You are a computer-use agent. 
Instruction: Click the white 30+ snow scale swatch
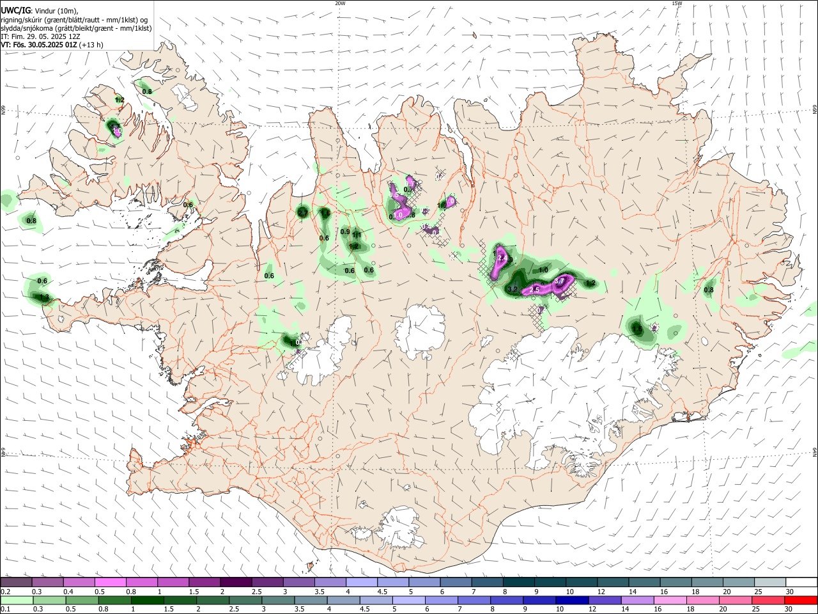click(x=801, y=583)
